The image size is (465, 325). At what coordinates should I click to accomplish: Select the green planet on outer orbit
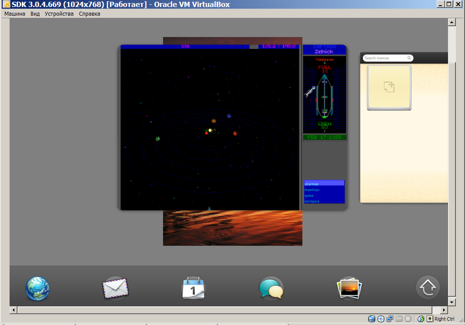coord(158,139)
